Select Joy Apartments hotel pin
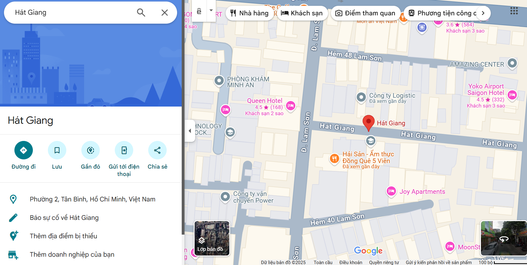527x265 pixels. pyautogui.click(x=391, y=191)
